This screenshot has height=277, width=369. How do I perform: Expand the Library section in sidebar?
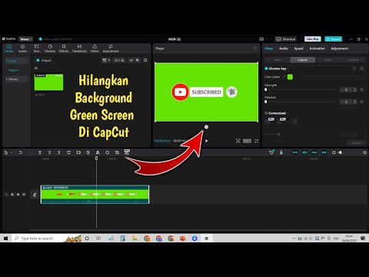click(x=17, y=79)
